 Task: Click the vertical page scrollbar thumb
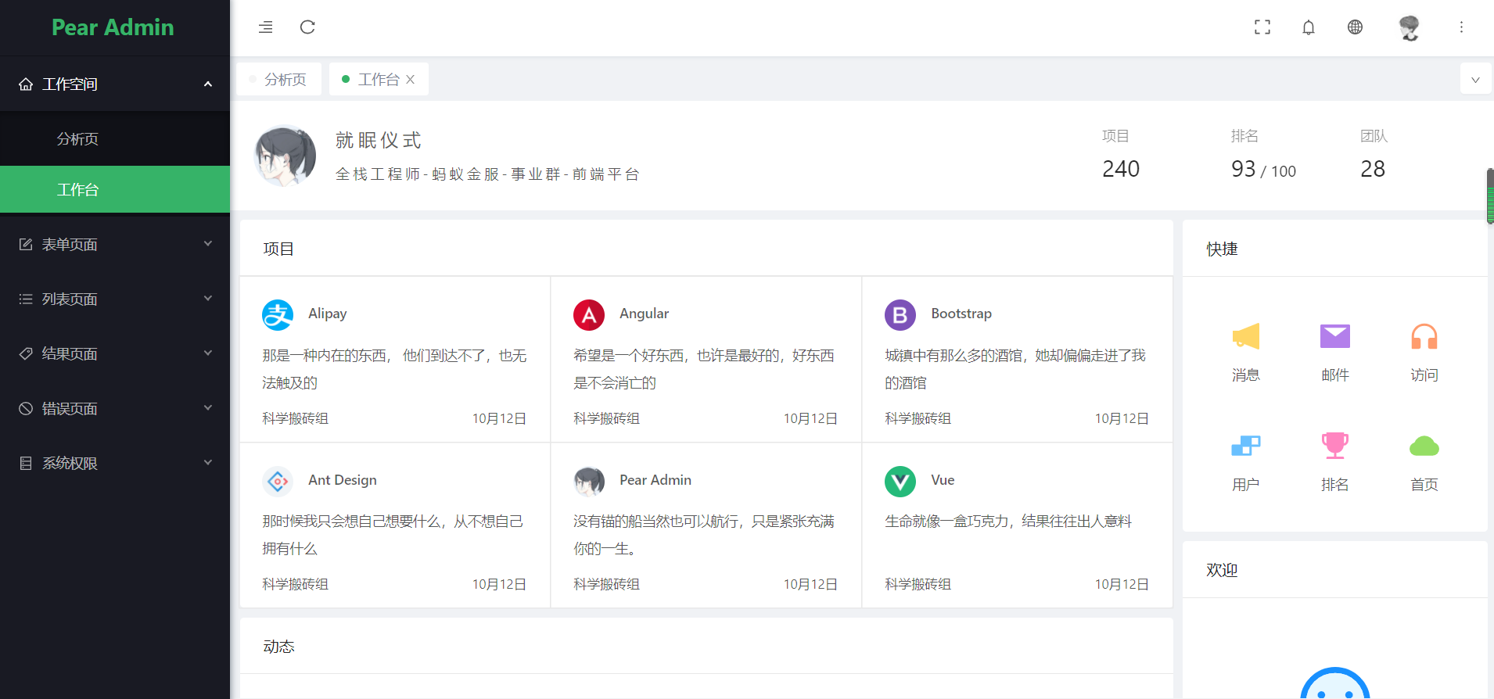[1490, 196]
